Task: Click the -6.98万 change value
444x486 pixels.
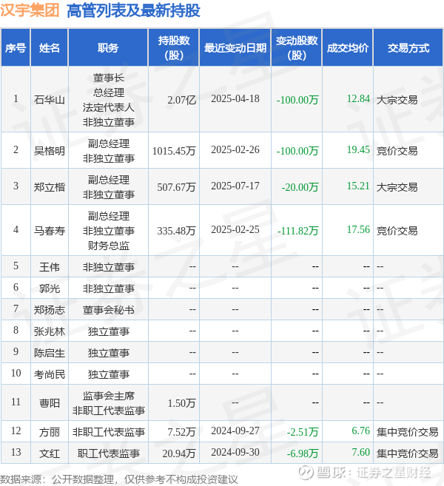Action: click(x=303, y=453)
